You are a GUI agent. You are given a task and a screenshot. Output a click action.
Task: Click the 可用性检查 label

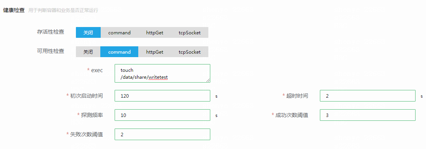tap(50, 51)
